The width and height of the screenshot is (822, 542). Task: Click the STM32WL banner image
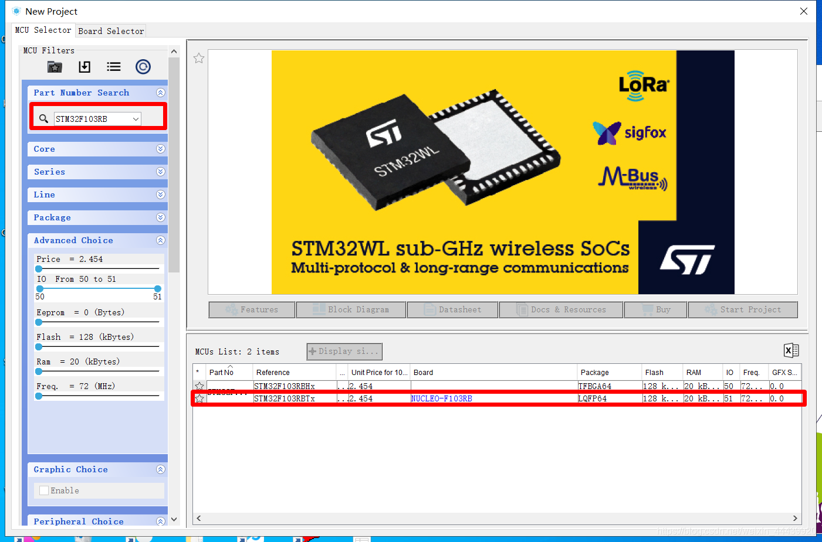tap(503, 172)
